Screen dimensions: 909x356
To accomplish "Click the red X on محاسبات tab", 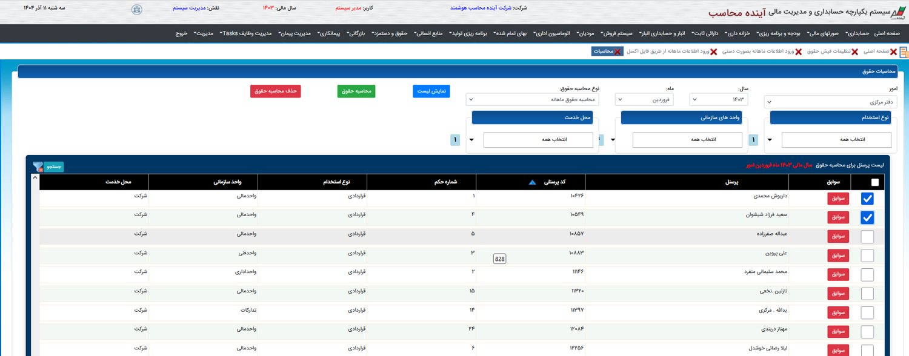I will point(617,52).
